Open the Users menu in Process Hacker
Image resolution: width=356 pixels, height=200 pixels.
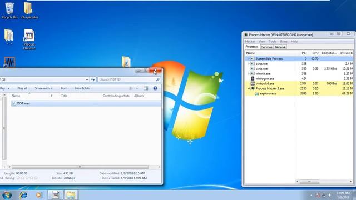pyautogui.click(x=284, y=42)
